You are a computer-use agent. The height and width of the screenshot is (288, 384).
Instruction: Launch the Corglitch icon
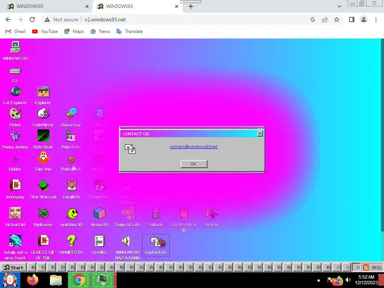tap(71, 189)
